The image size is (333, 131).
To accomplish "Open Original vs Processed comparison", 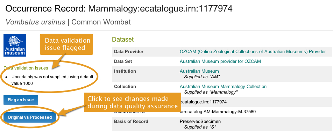I will pyautogui.click(x=30, y=117).
